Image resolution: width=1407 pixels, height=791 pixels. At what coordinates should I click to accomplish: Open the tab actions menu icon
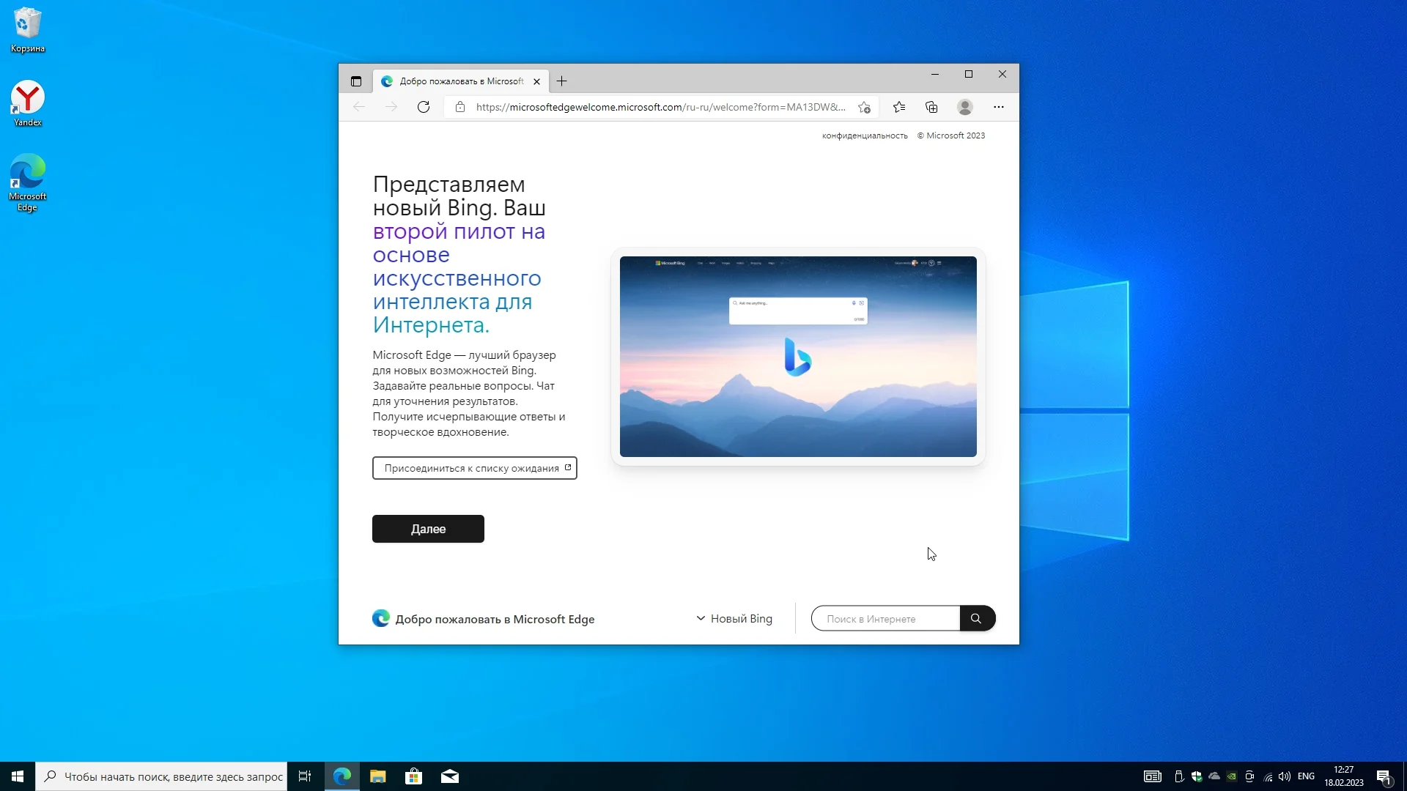click(356, 81)
